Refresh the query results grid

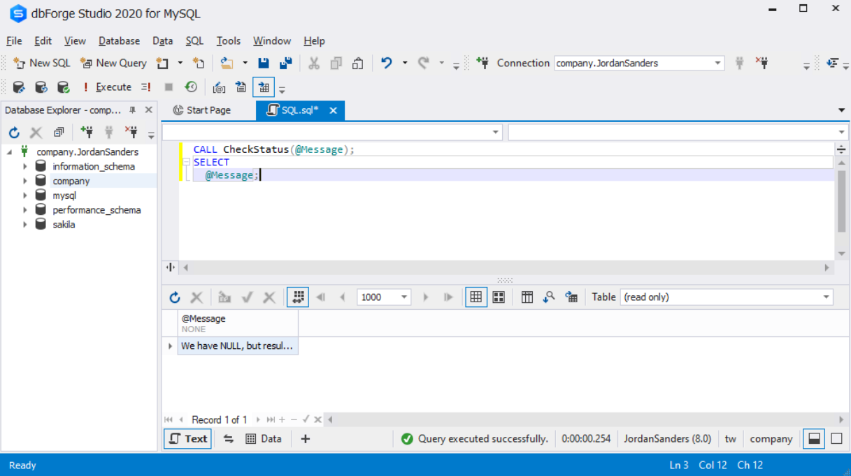coord(175,297)
